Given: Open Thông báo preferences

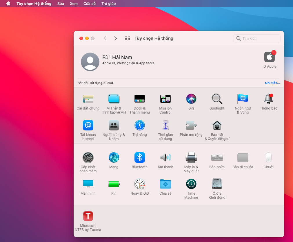Looking at the screenshot, I should 269,99.
